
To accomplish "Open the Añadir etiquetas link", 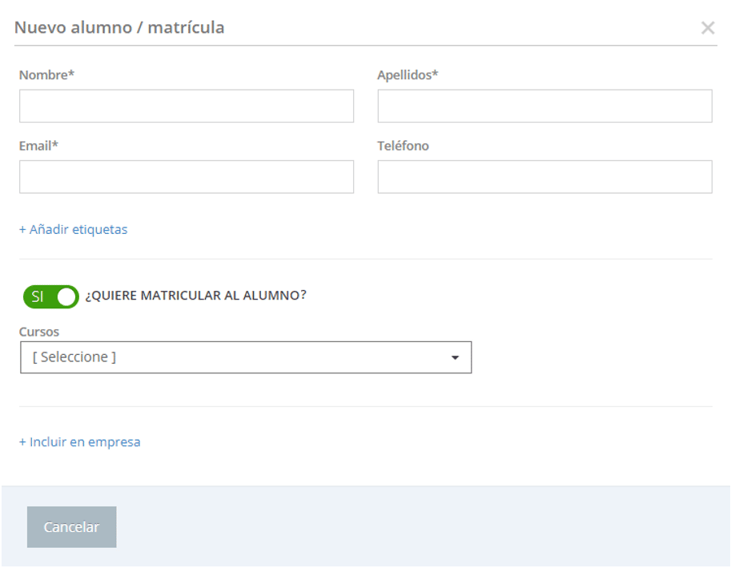I will pyautogui.click(x=73, y=229).
